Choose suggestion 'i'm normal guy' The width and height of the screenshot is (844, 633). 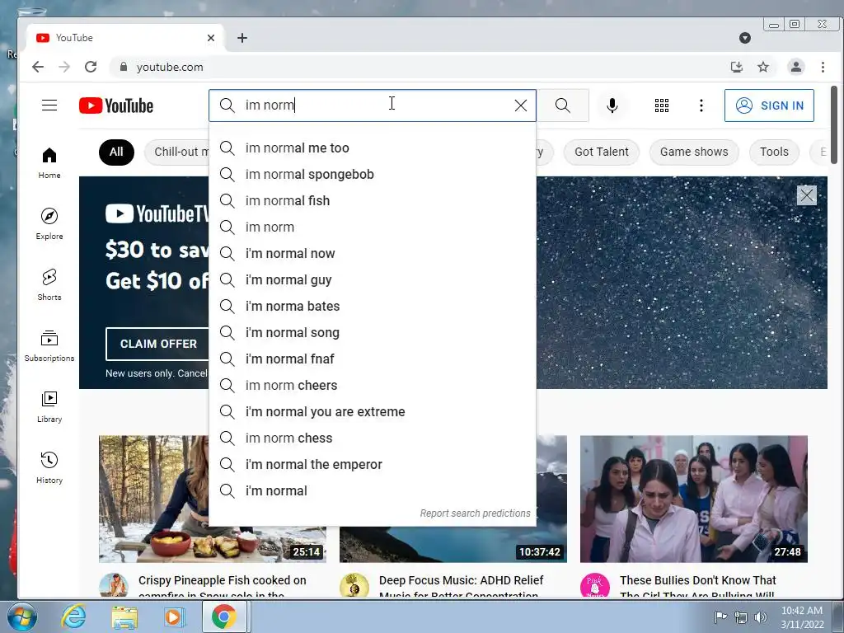(x=373, y=280)
